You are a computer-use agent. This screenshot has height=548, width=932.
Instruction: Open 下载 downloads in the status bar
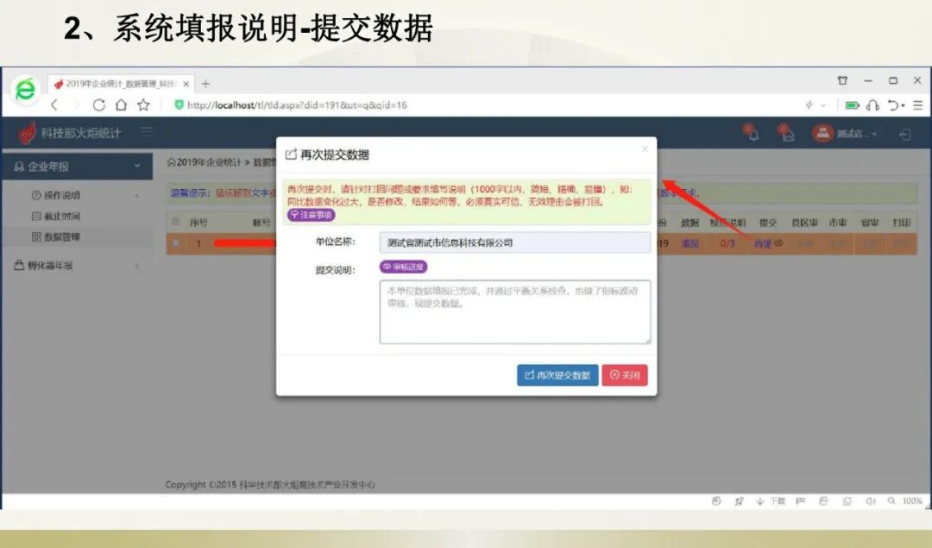tap(771, 501)
